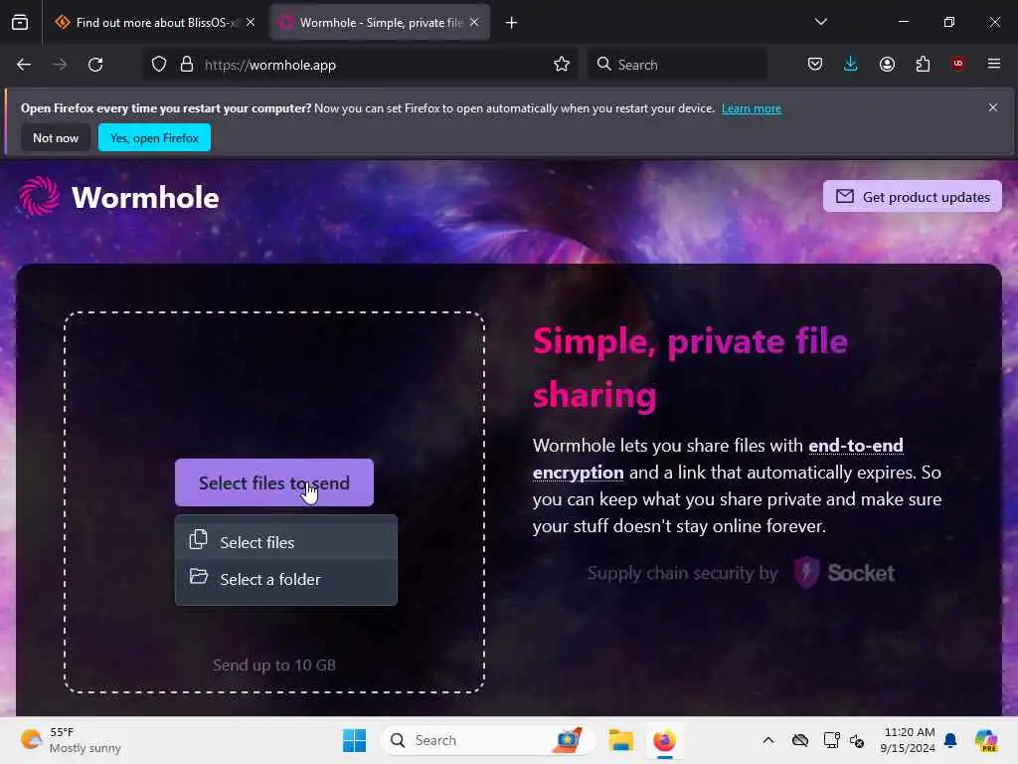Image resolution: width=1018 pixels, height=764 pixels.
Task: Open the network display tray icon
Action: [831, 740]
